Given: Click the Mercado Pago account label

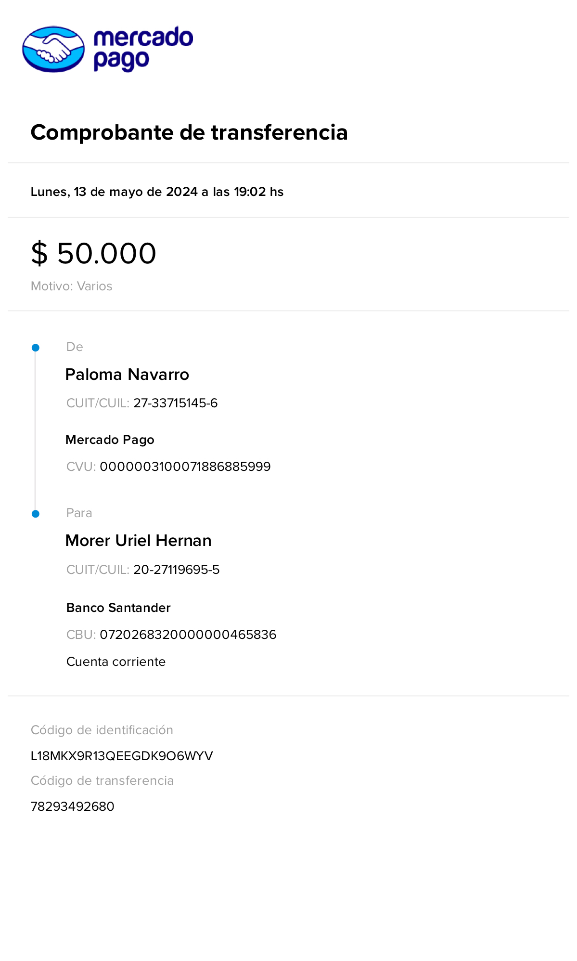Looking at the screenshot, I should (x=110, y=440).
